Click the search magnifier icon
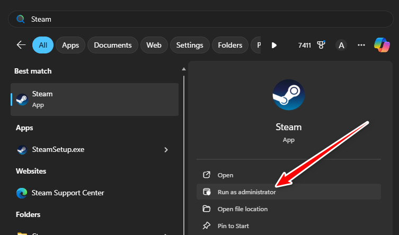 tap(21, 19)
